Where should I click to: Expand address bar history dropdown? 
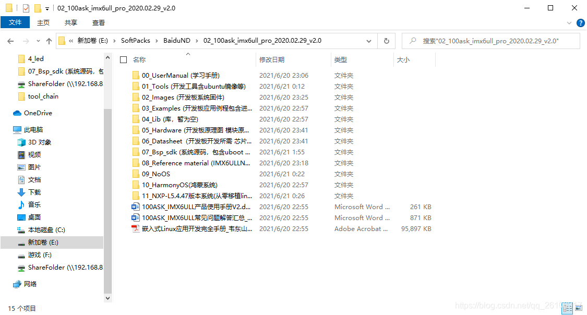(369, 41)
